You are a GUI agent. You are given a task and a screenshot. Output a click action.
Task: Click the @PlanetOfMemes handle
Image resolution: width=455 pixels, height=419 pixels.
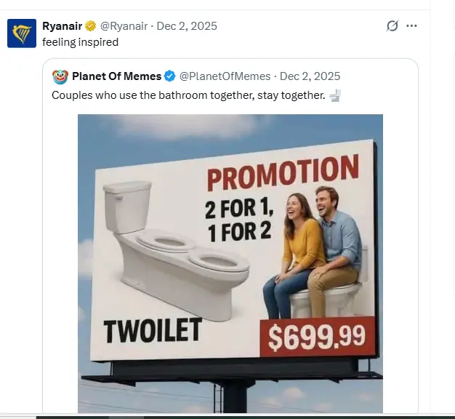click(225, 76)
